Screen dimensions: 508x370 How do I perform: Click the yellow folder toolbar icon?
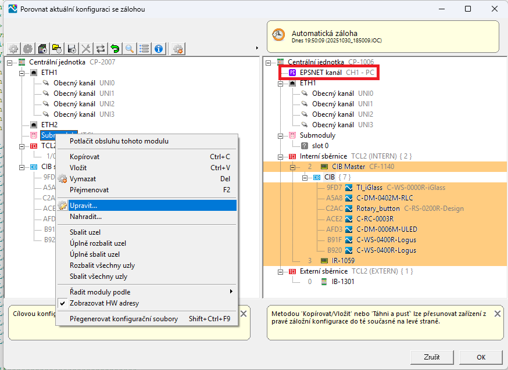(56, 49)
